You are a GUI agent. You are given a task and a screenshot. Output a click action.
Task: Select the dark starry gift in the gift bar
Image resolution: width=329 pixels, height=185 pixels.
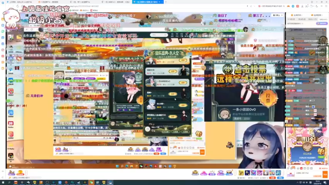click(248, 173)
